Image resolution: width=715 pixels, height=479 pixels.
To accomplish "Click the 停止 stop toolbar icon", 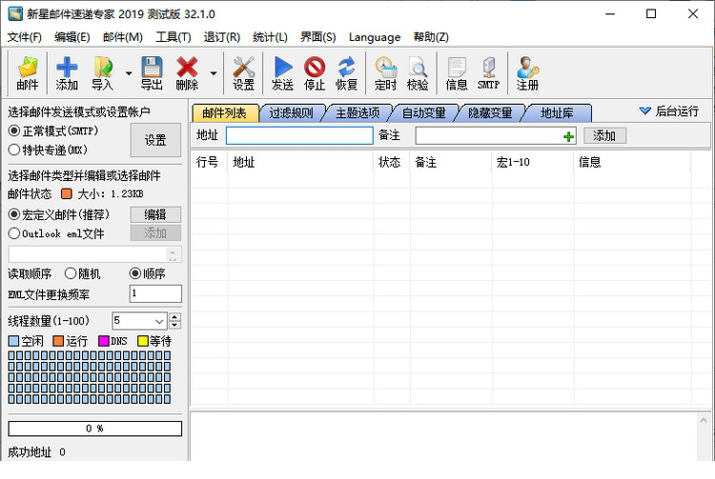I will point(315,73).
